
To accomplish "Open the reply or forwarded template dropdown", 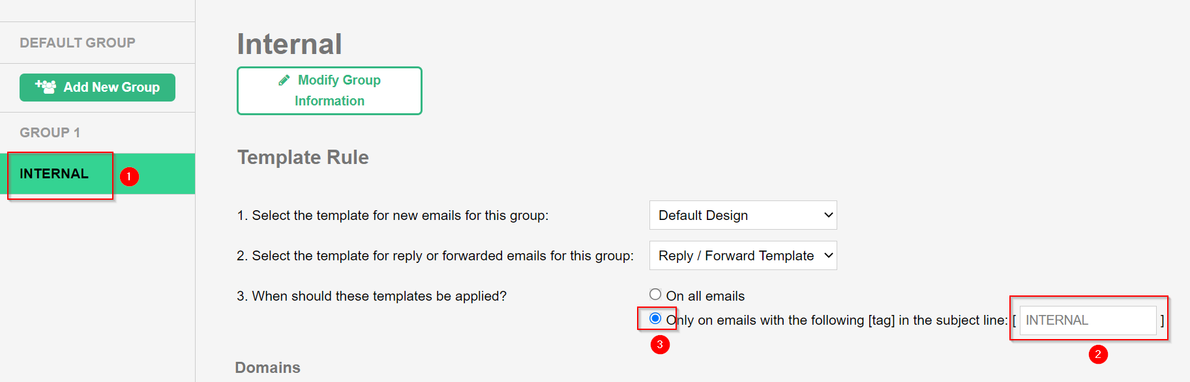I will pos(742,256).
